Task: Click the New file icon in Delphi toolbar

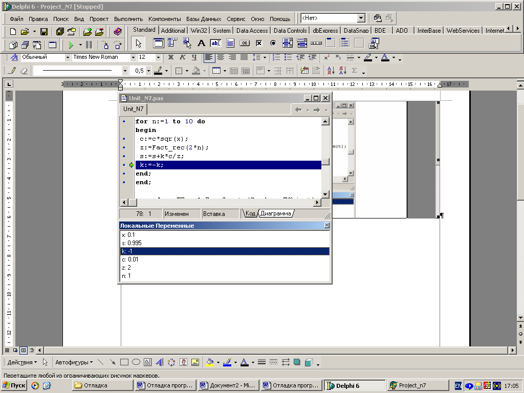Action: tap(13, 32)
